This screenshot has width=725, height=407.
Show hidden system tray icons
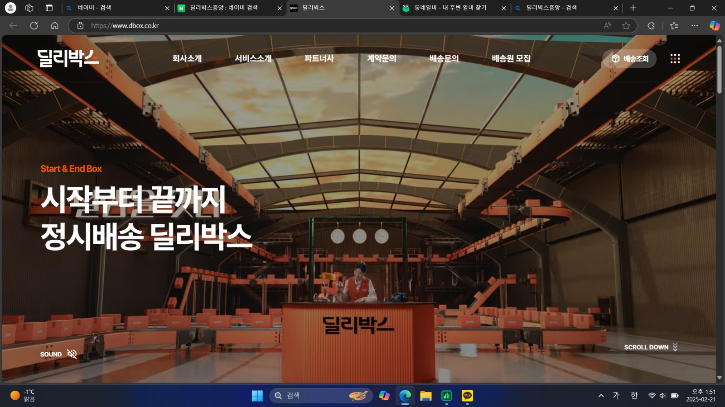click(x=601, y=396)
